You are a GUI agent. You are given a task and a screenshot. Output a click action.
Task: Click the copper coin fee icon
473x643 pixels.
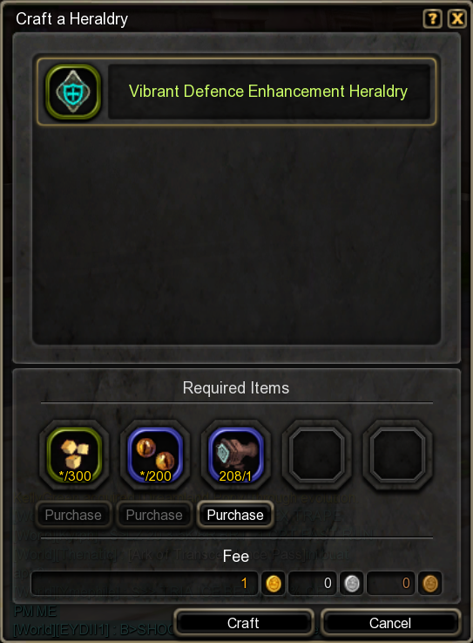coord(430,583)
